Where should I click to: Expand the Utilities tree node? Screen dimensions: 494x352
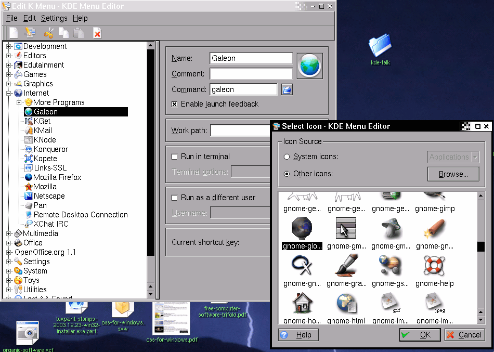[8, 290]
